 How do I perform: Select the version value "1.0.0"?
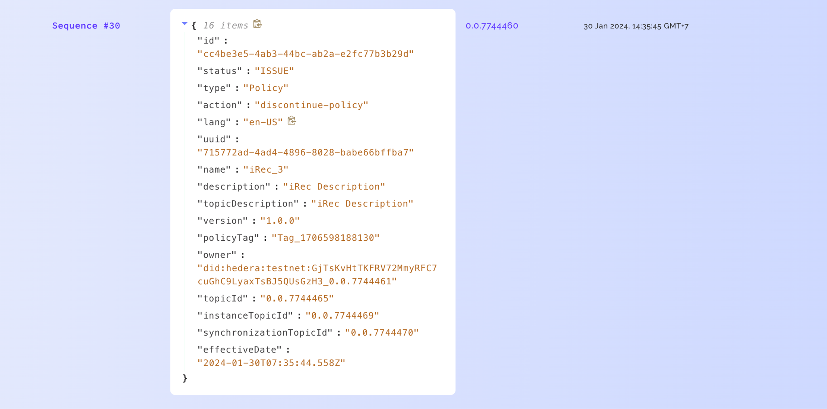[280, 221]
